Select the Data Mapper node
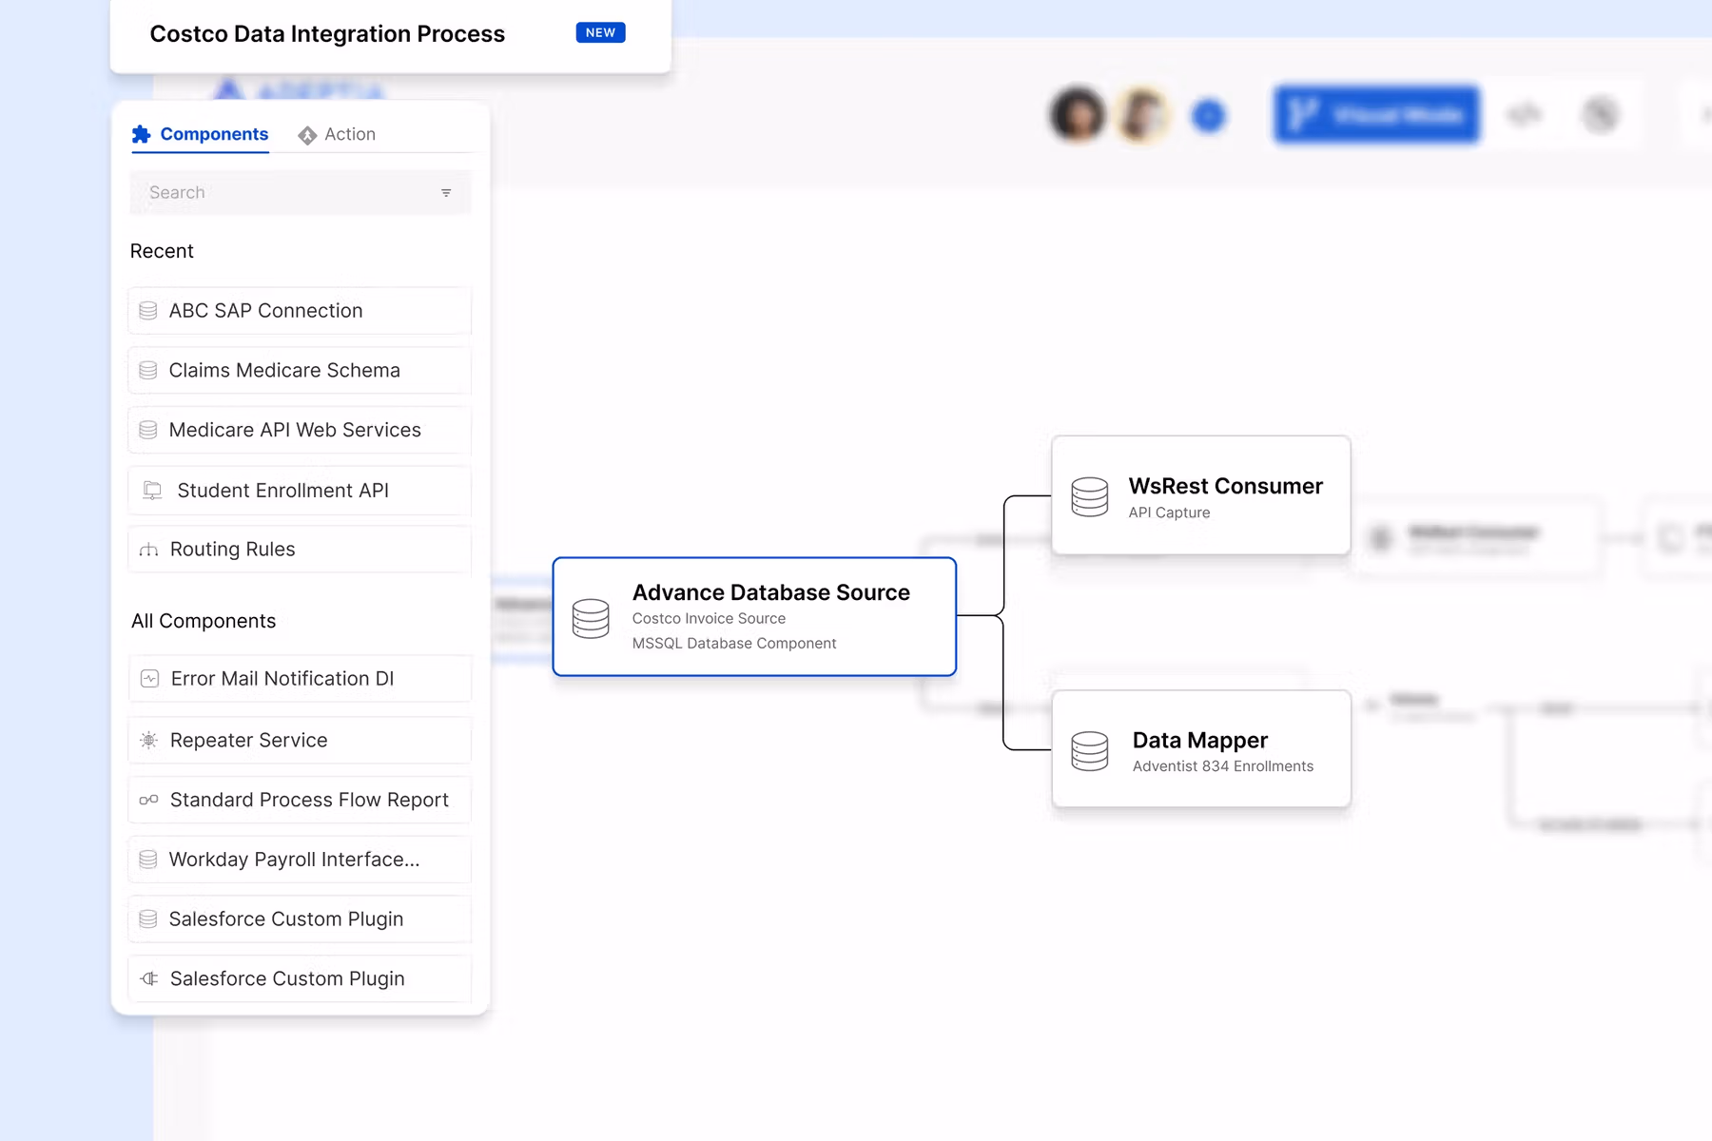Viewport: 1712px width, 1141px height. (1201, 749)
